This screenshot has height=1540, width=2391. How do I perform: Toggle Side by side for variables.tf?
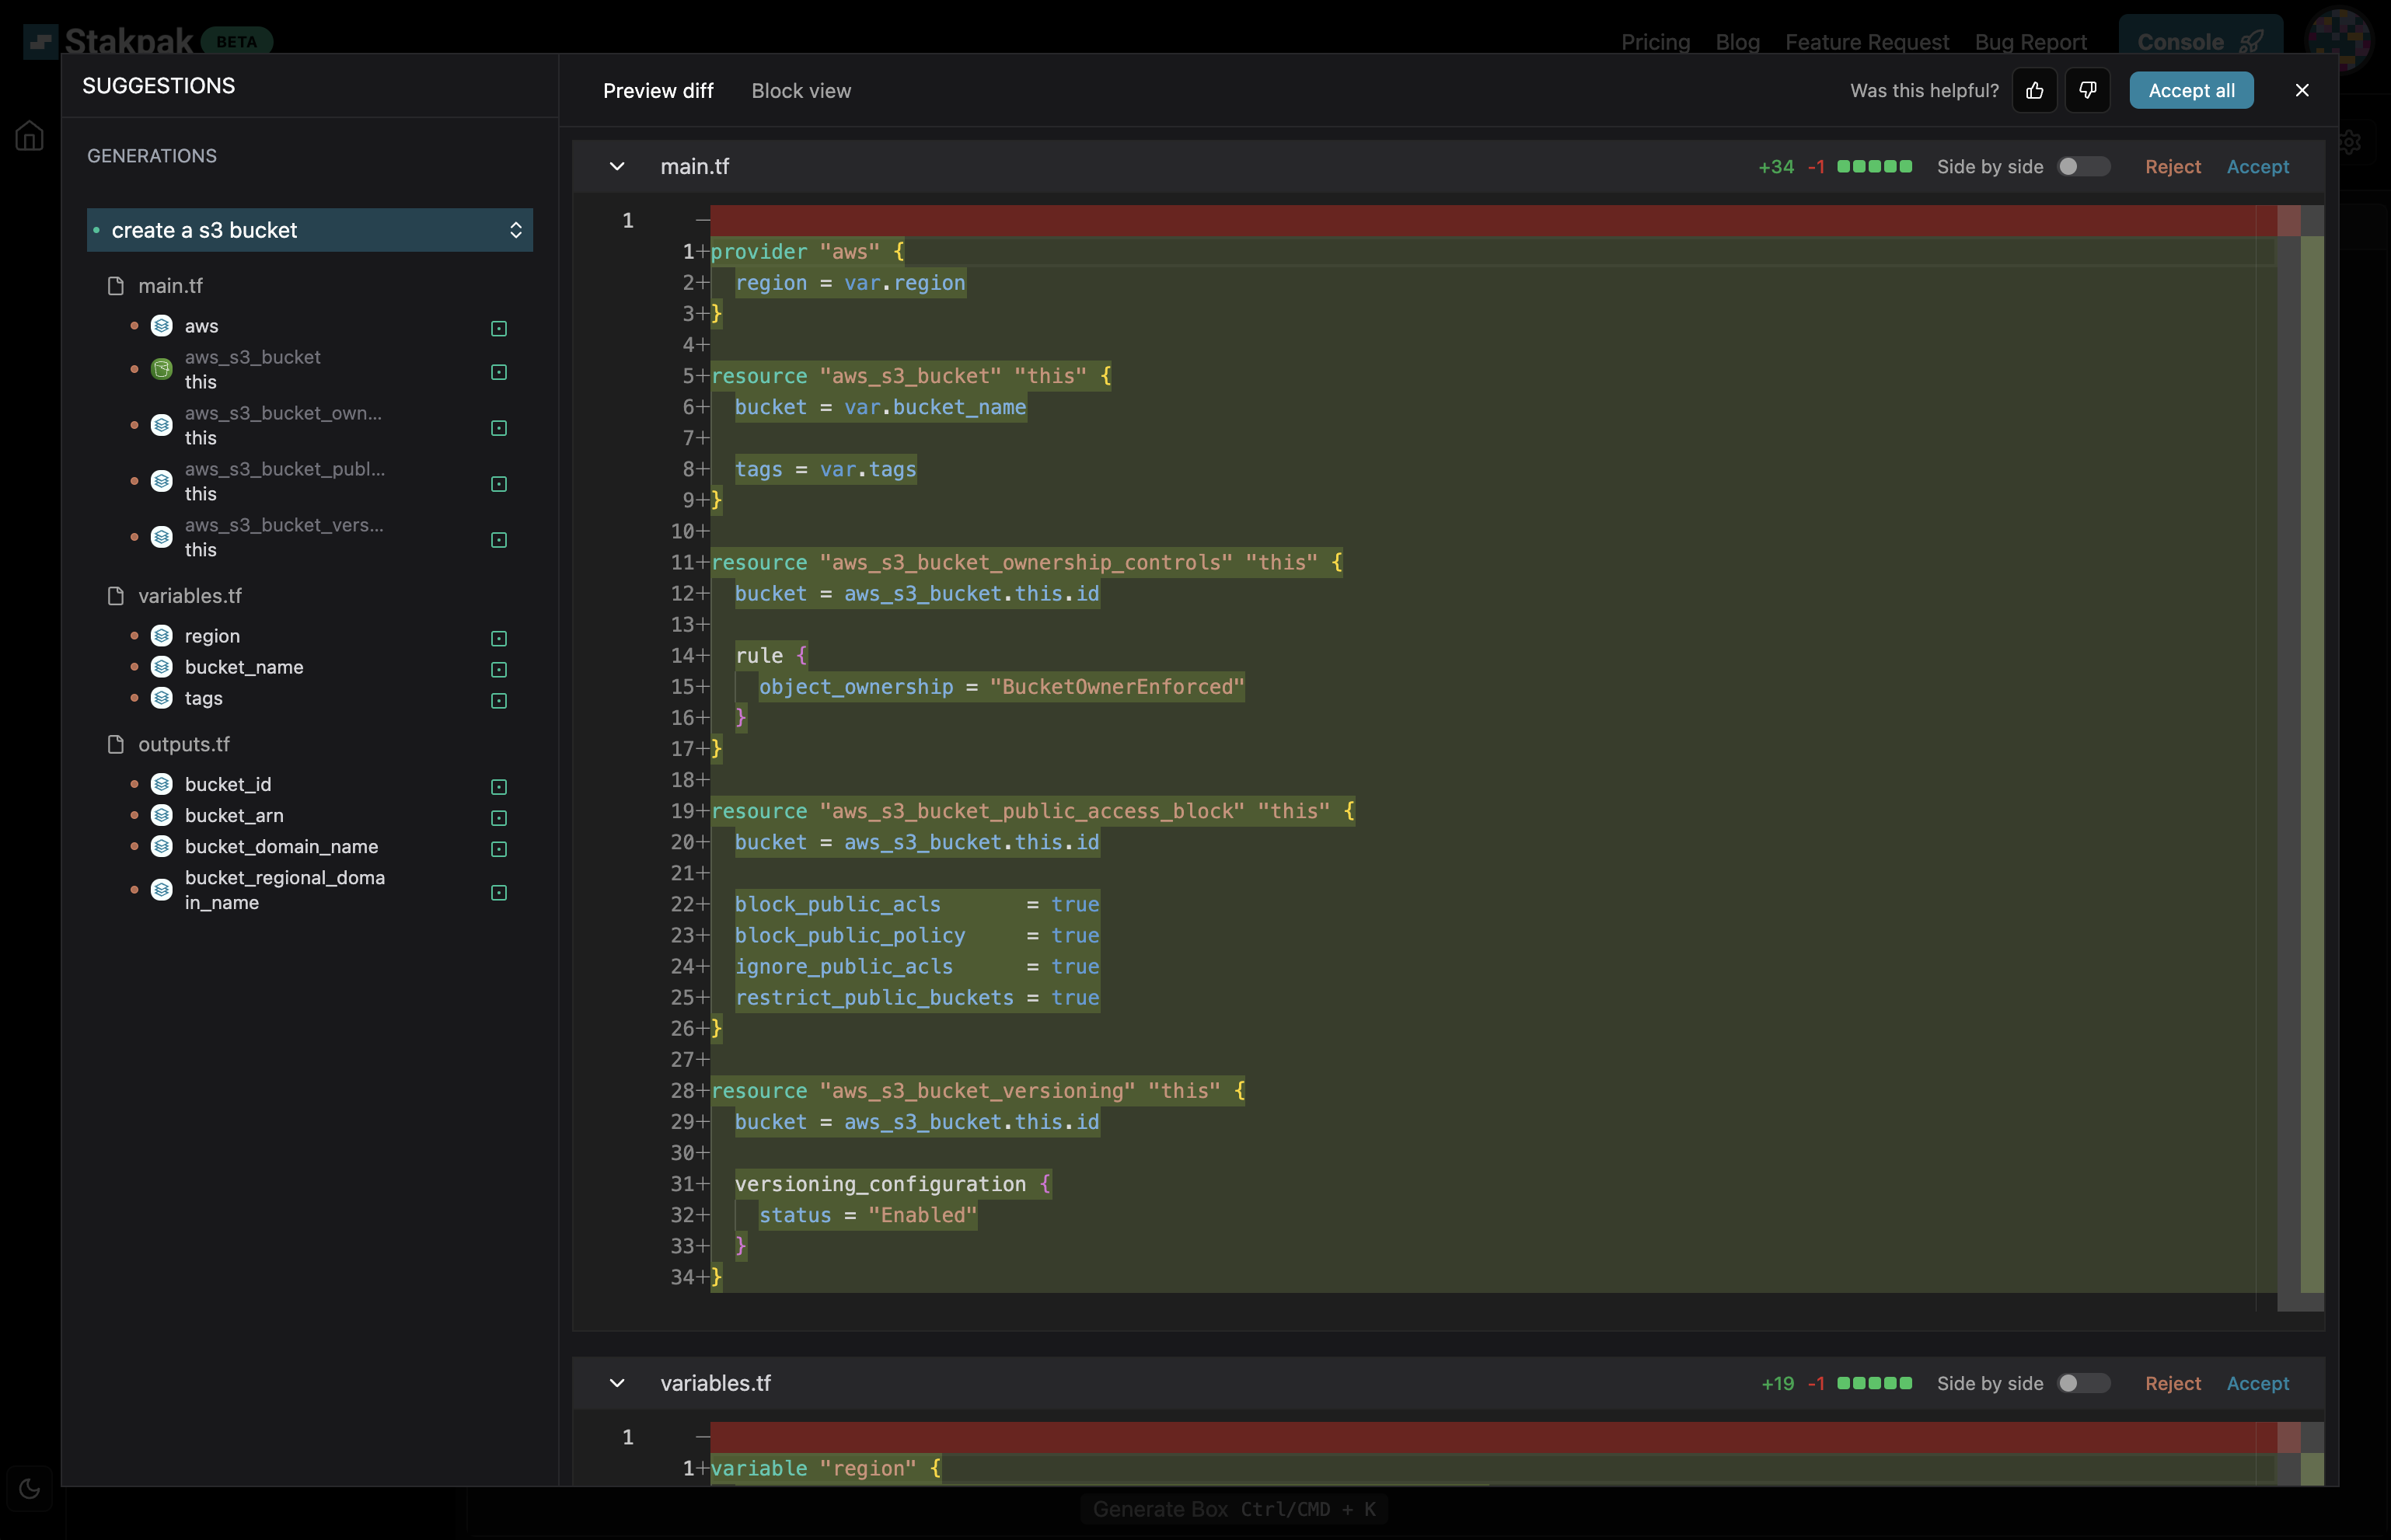[x=2083, y=1383]
